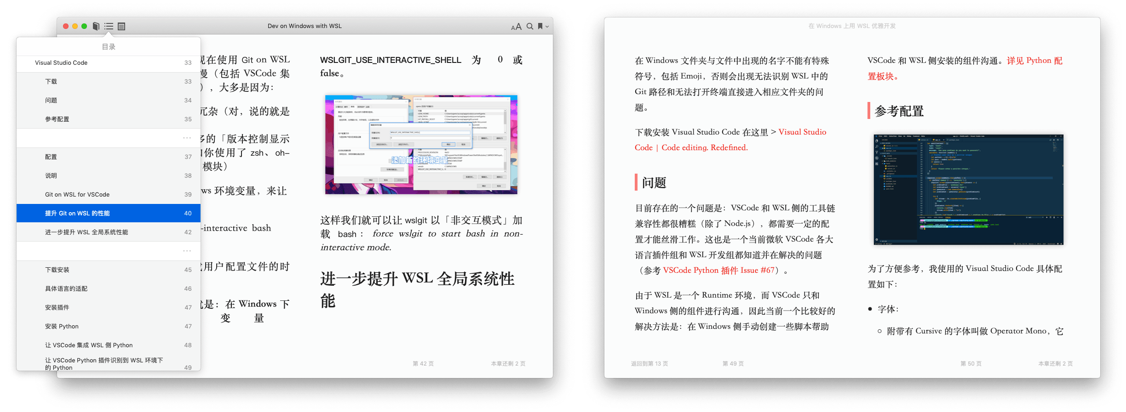Screen dimensions: 1126x412
Task: Open the Library book icon in toolbar
Action: (x=96, y=26)
